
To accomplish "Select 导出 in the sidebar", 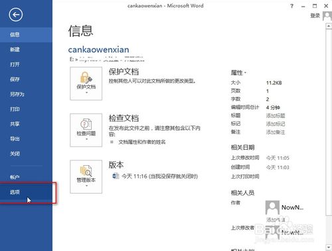I will point(26,138).
